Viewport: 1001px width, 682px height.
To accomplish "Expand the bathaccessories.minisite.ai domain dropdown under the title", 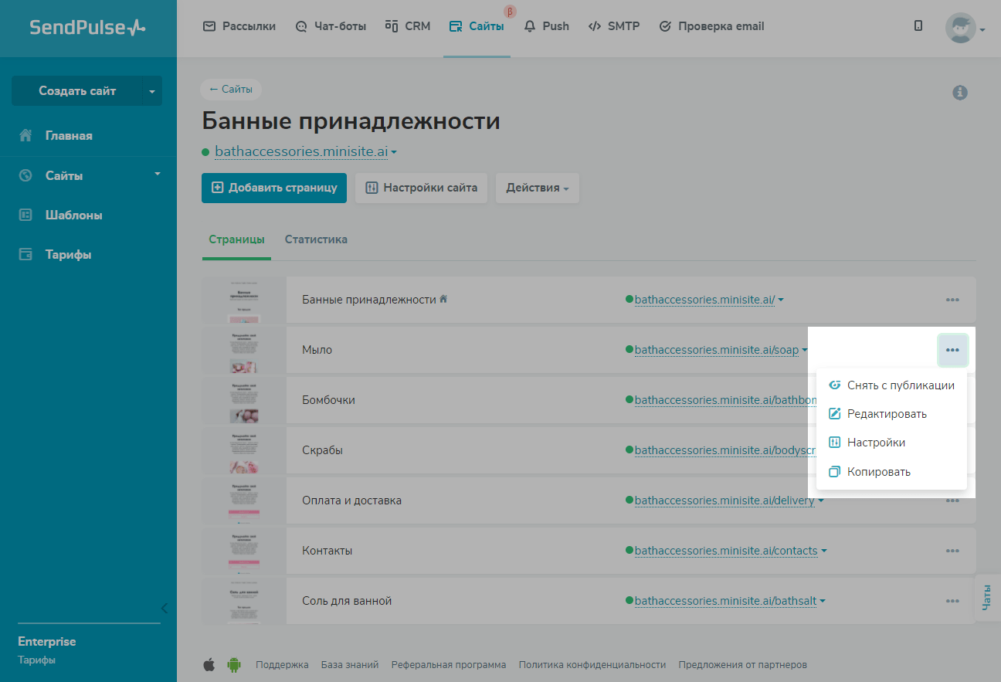I will coord(394,152).
